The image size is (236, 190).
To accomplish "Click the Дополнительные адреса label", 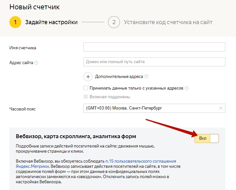I will coord(119,77).
